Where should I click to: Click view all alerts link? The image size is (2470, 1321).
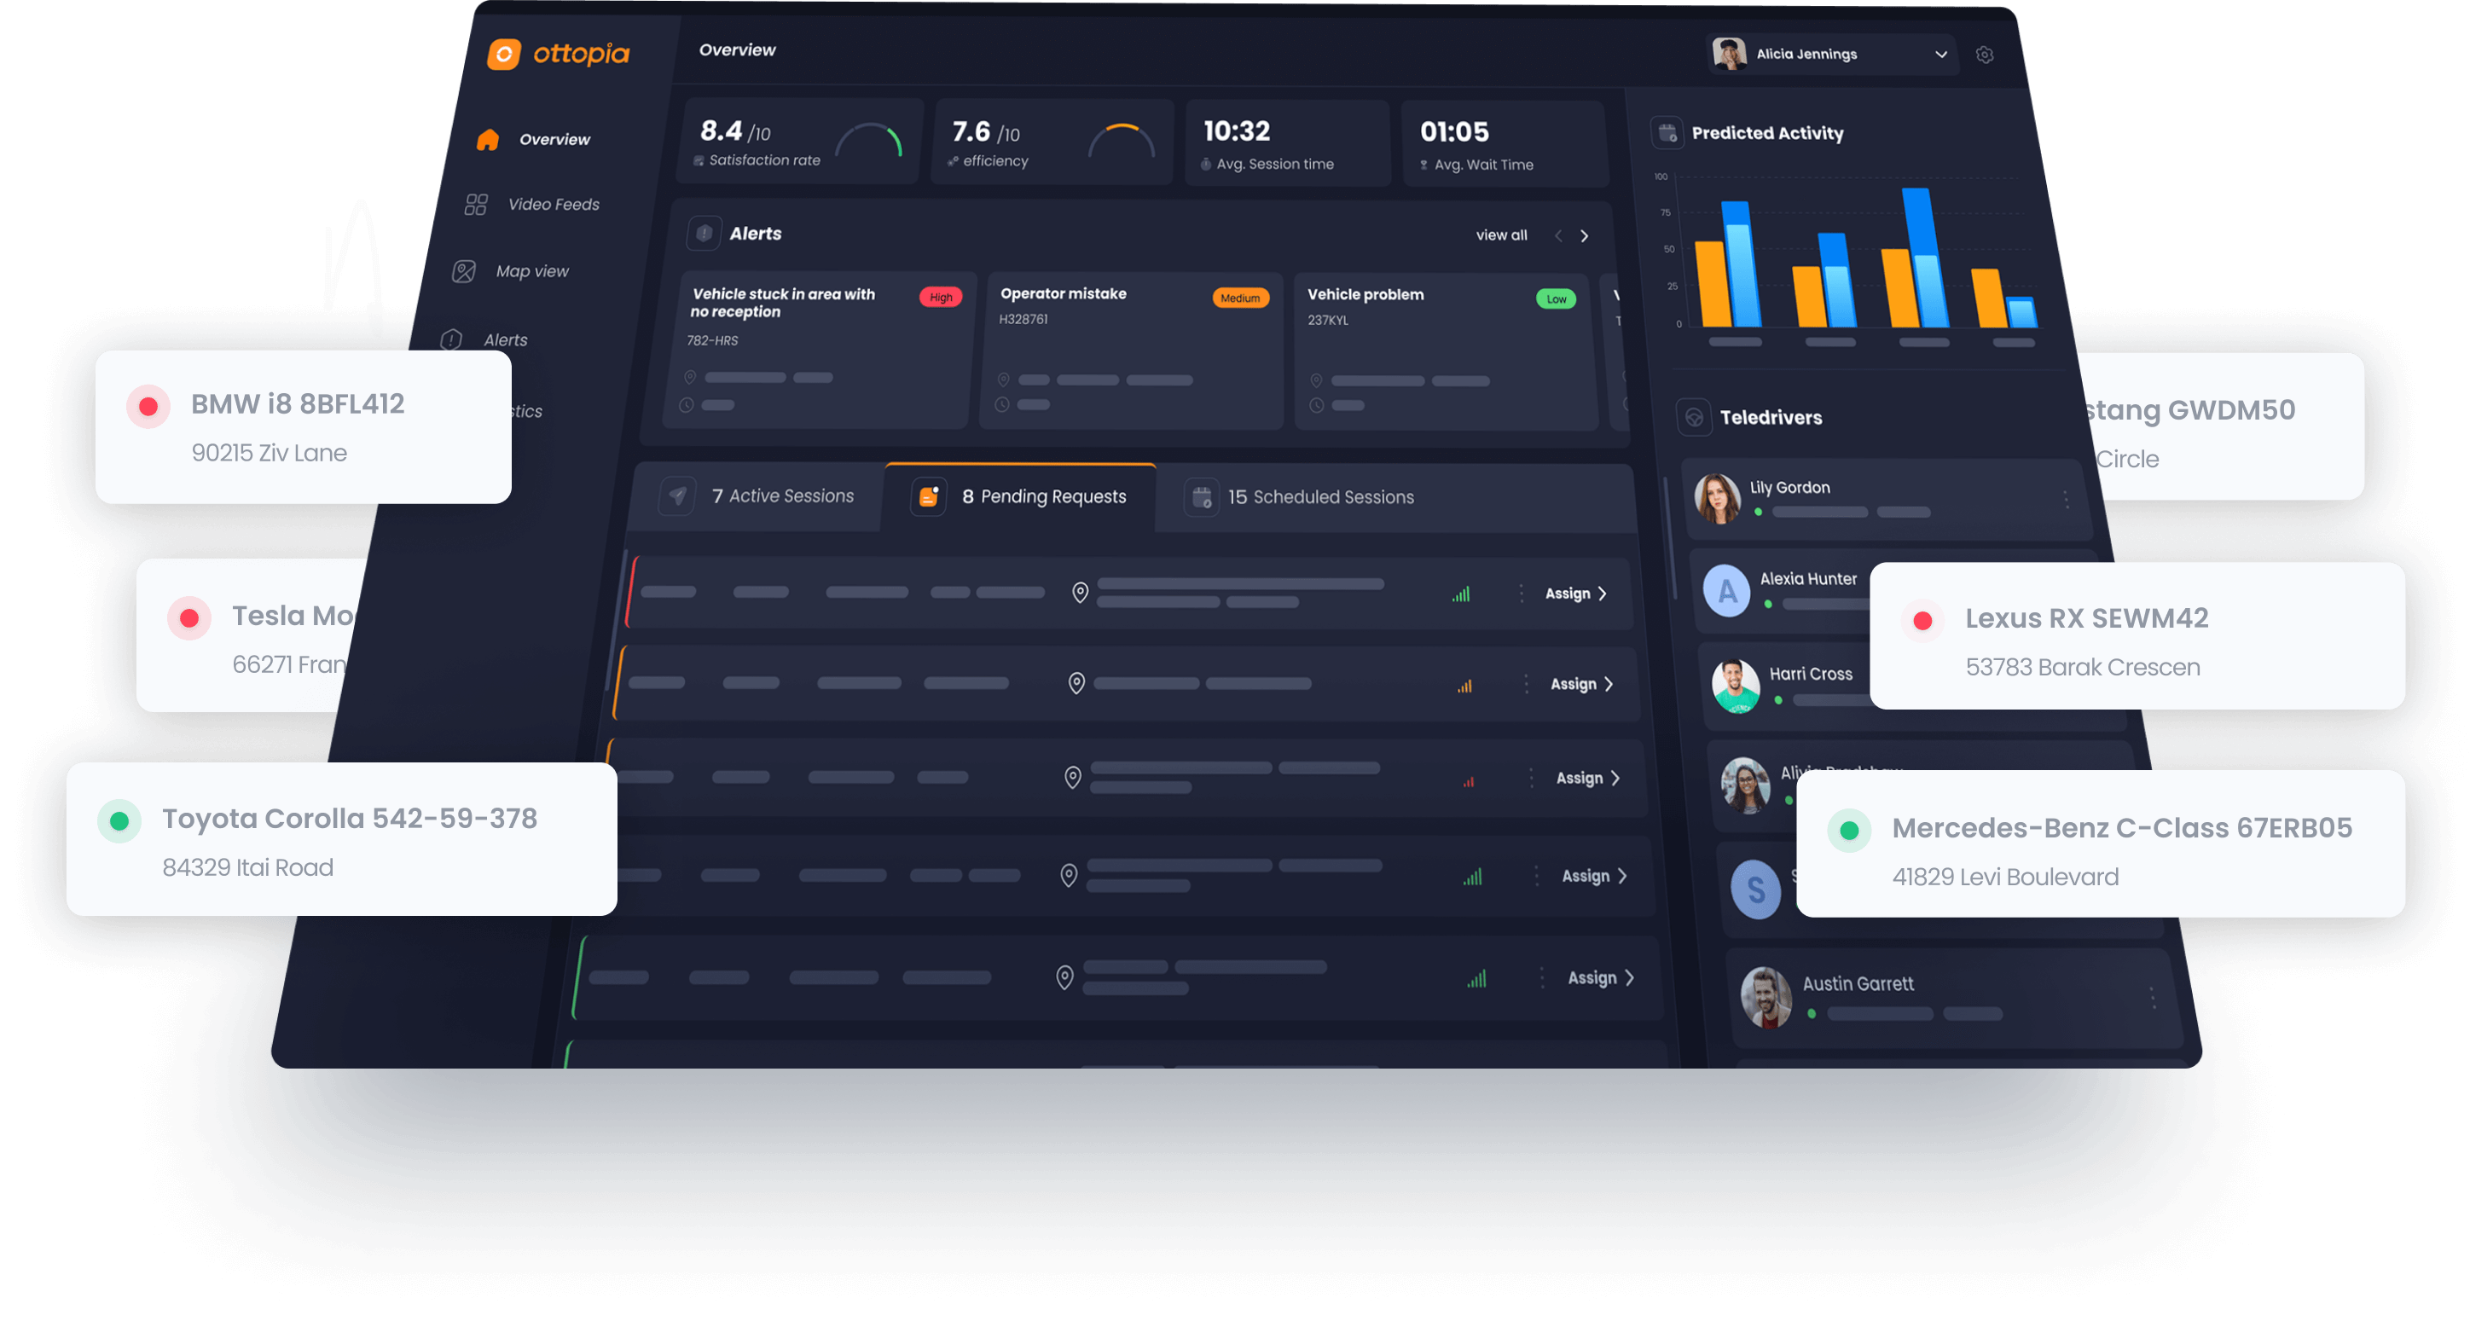(1500, 235)
